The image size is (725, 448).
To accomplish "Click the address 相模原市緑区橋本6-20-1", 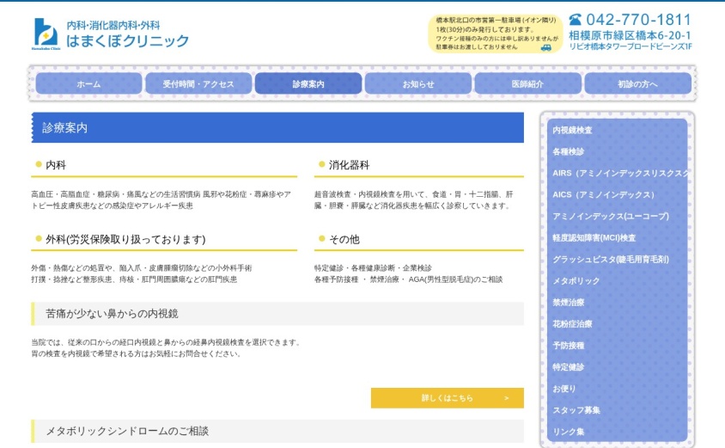I will click(x=630, y=35).
